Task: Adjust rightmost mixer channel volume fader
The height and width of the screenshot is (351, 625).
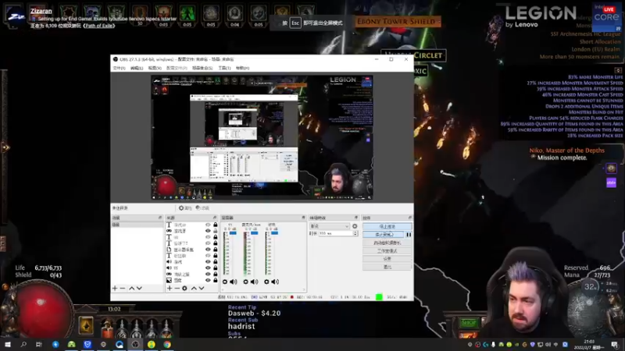Action: pyautogui.click(x=275, y=232)
